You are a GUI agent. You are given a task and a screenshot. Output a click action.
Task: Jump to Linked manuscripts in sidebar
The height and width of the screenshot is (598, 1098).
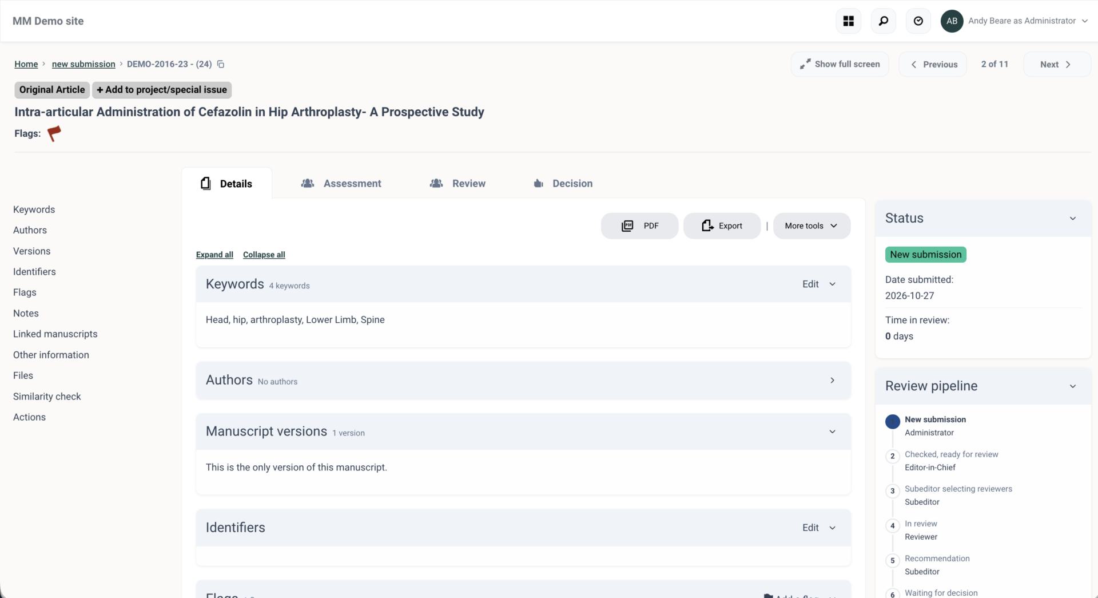(55, 334)
